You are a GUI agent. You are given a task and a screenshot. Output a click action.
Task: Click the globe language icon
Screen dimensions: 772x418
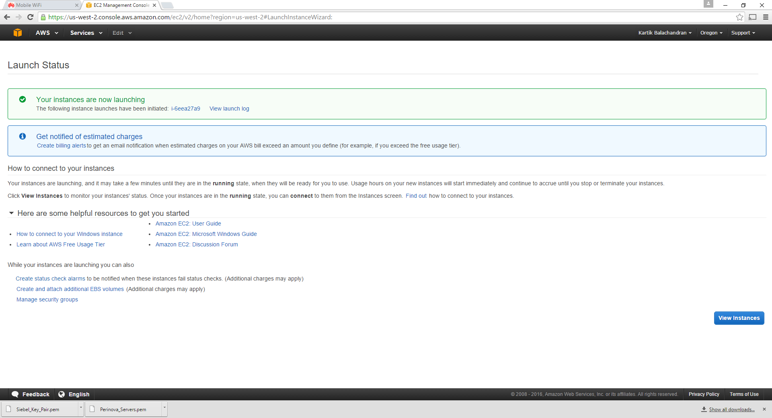pyautogui.click(x=62, y=394)
